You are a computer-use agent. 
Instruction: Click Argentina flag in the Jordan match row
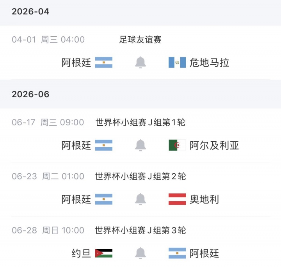pos(177,253)
